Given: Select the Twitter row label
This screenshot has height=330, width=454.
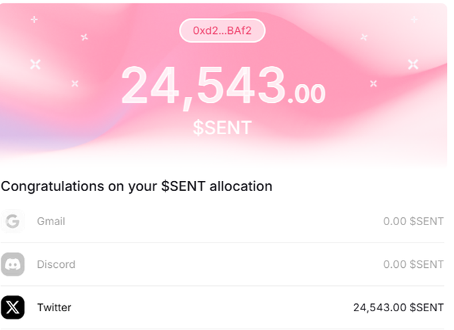Looking at the screenshot, I should point(54,307).
